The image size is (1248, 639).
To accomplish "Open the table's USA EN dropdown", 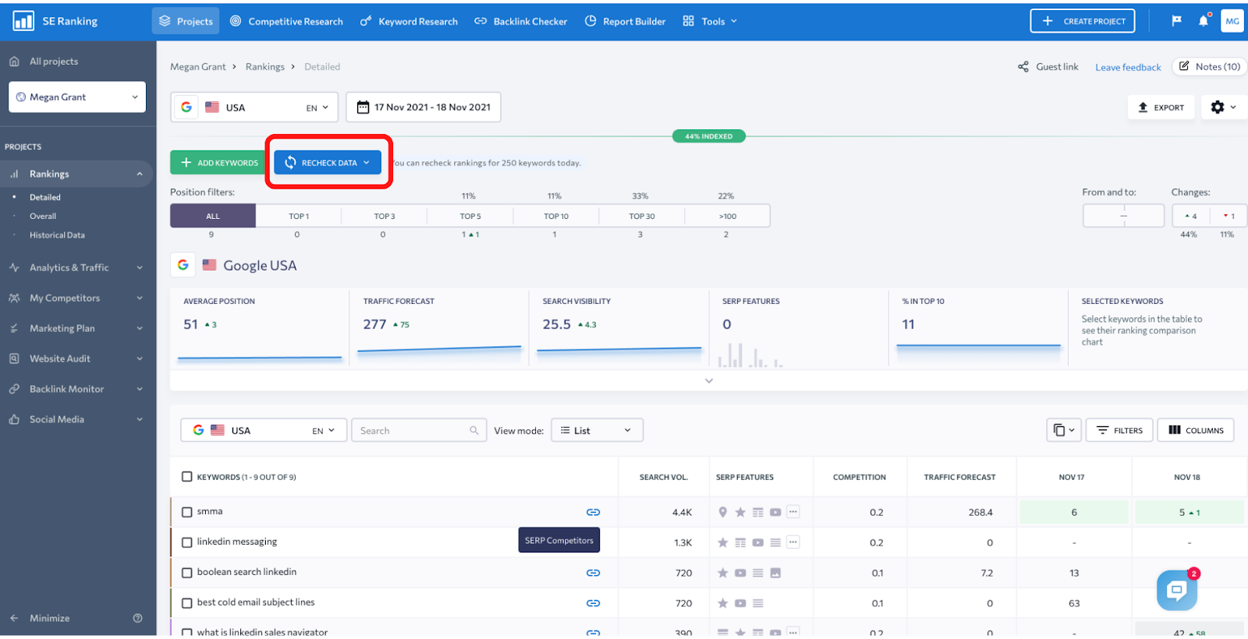I will [264, 430].
